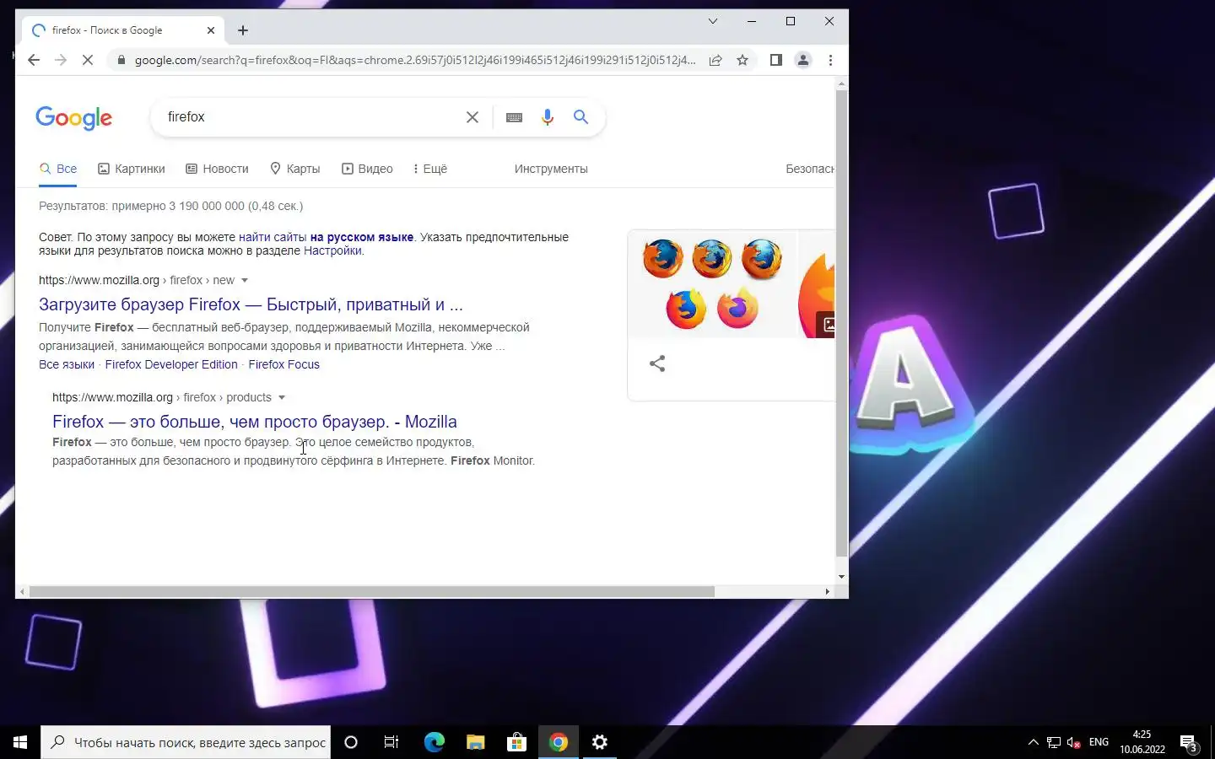Image resolution: width=1215 pixels, height=759 pixels.
Task: Open the Windows Start menu
Action: click(x=20, y=742)
